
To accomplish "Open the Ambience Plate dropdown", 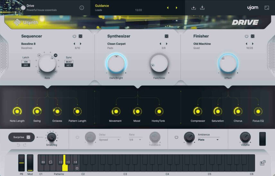I will 208,140.
